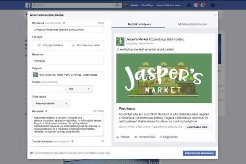Click Jasper Smith publisher link
246x164 pixels.
146,44
